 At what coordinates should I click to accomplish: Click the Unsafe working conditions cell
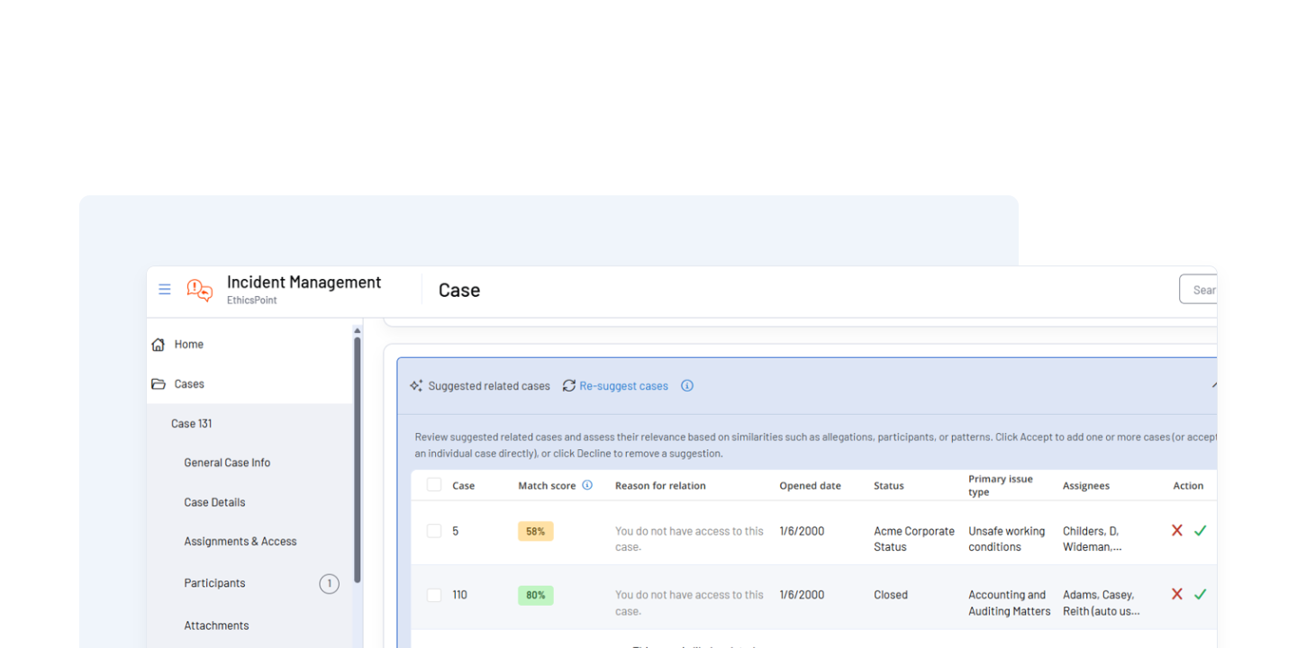tap(1007, 539)
